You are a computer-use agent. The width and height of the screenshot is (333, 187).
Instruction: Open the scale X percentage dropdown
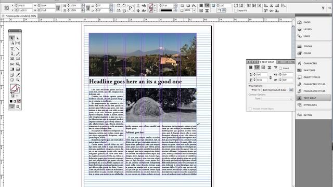[83, 6]
